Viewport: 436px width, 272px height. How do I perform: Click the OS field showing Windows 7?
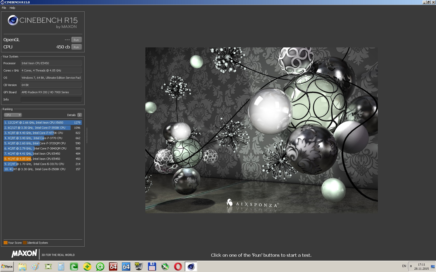(x=51, y=78)
